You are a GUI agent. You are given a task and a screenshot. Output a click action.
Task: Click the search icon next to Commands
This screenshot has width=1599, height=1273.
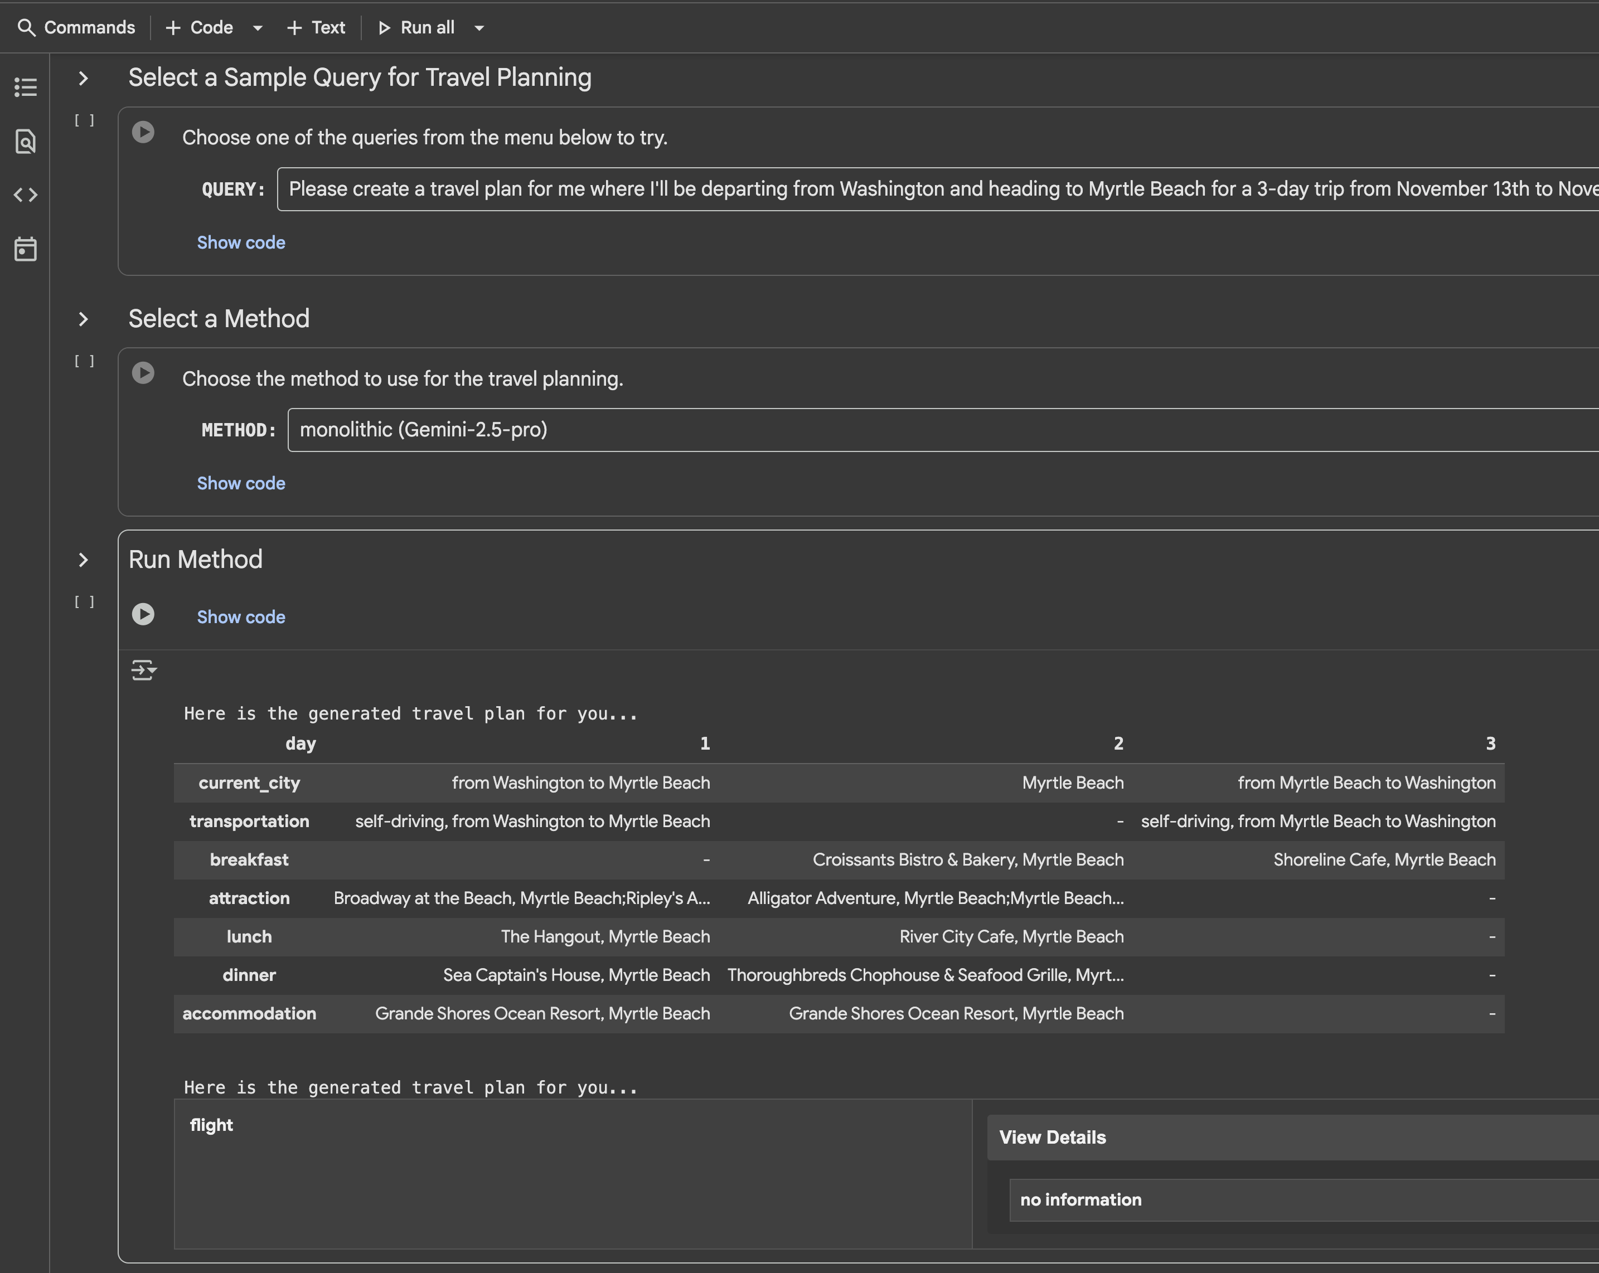pyautogui.click(x=26, y=27)
